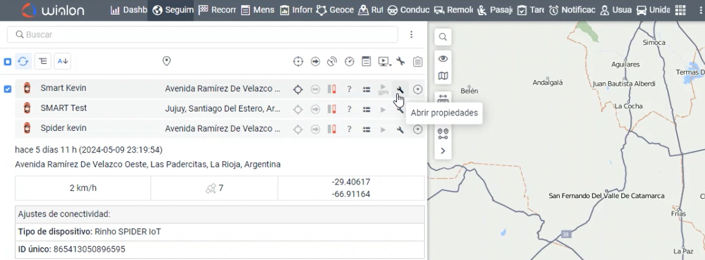705x260 pixels.
Task: Open the apps grid menu
Action: click(680, 10)
